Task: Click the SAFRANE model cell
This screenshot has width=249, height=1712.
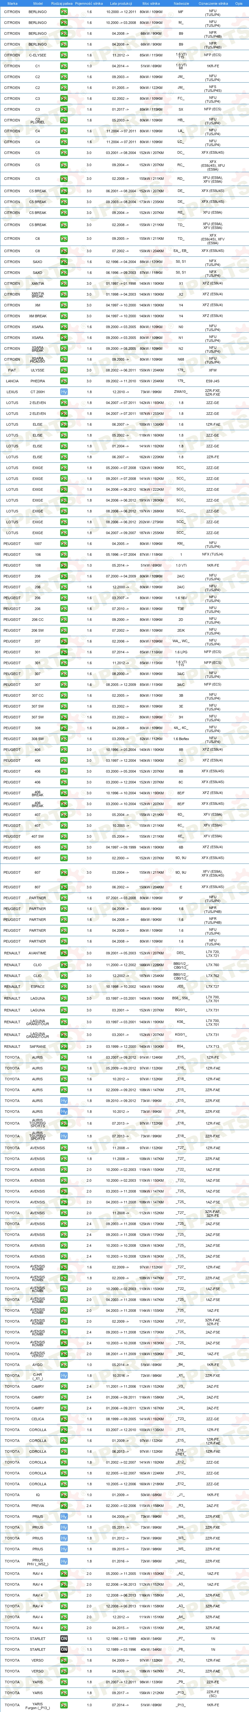Action: (38, 1047)
